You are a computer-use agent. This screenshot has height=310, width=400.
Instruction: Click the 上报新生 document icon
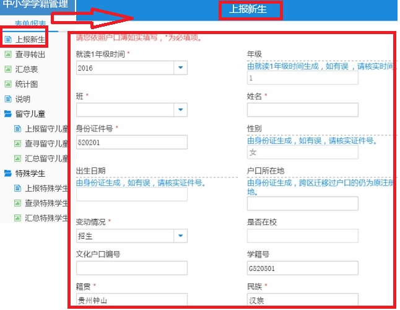8,39
